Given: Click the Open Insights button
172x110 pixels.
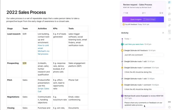Looking at the screenshot, I should coord(143,19).
